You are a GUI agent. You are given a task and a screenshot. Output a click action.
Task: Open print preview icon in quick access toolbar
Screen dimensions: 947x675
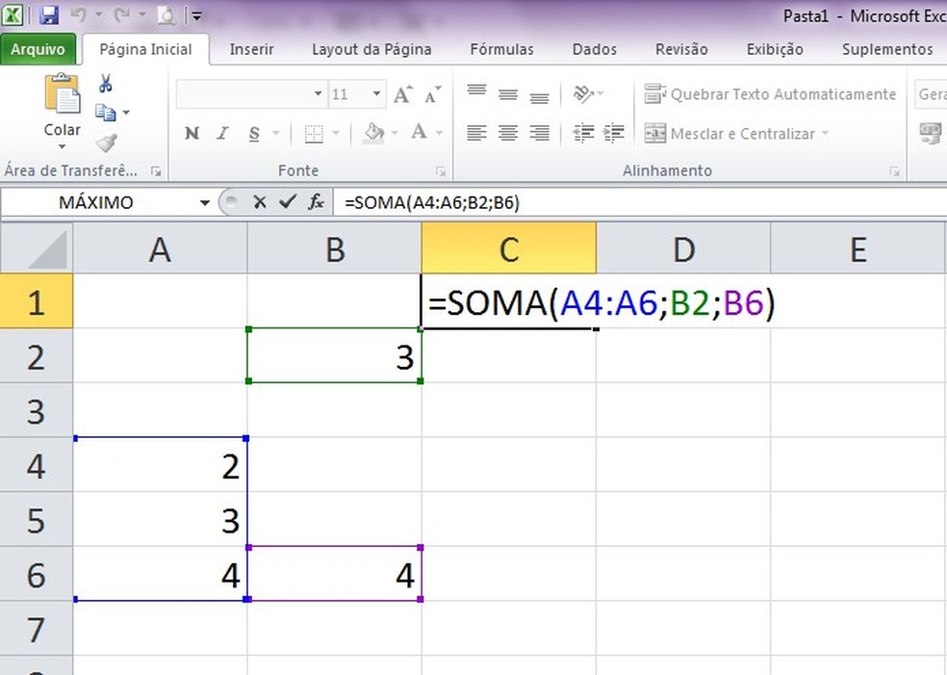pos(166,15)
